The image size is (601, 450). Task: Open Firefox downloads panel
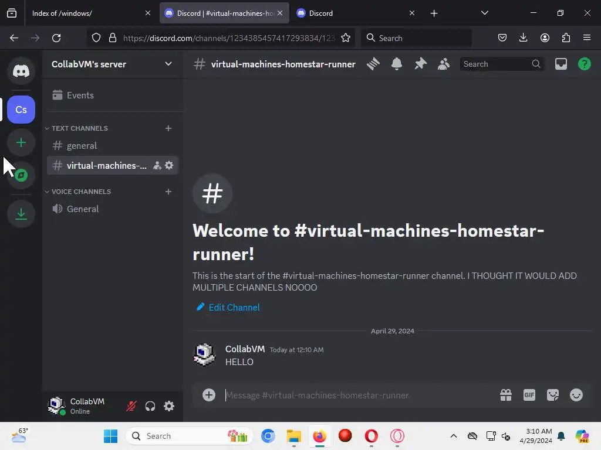pos(523,37)
